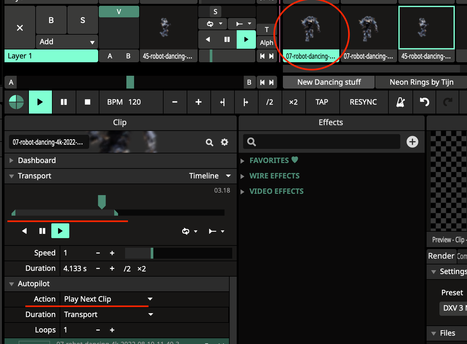467x344 pixels.
Task: Toggle Layer 1 solo S button
Action: tap(82, 20)
